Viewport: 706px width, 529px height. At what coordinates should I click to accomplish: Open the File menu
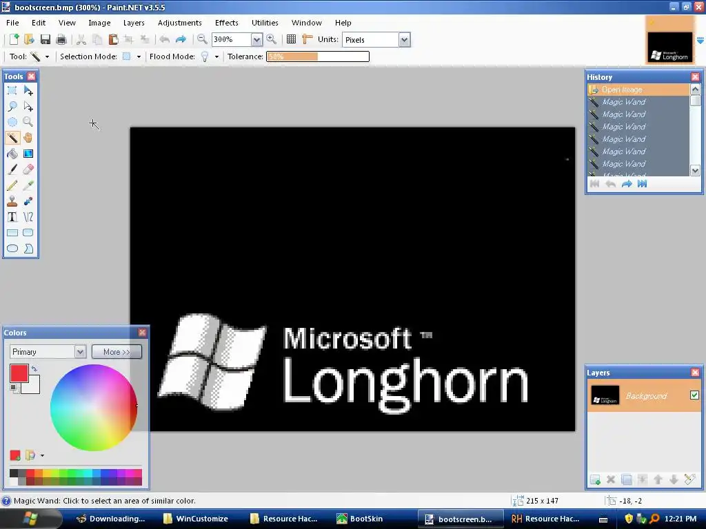click(x=12, y=23)
